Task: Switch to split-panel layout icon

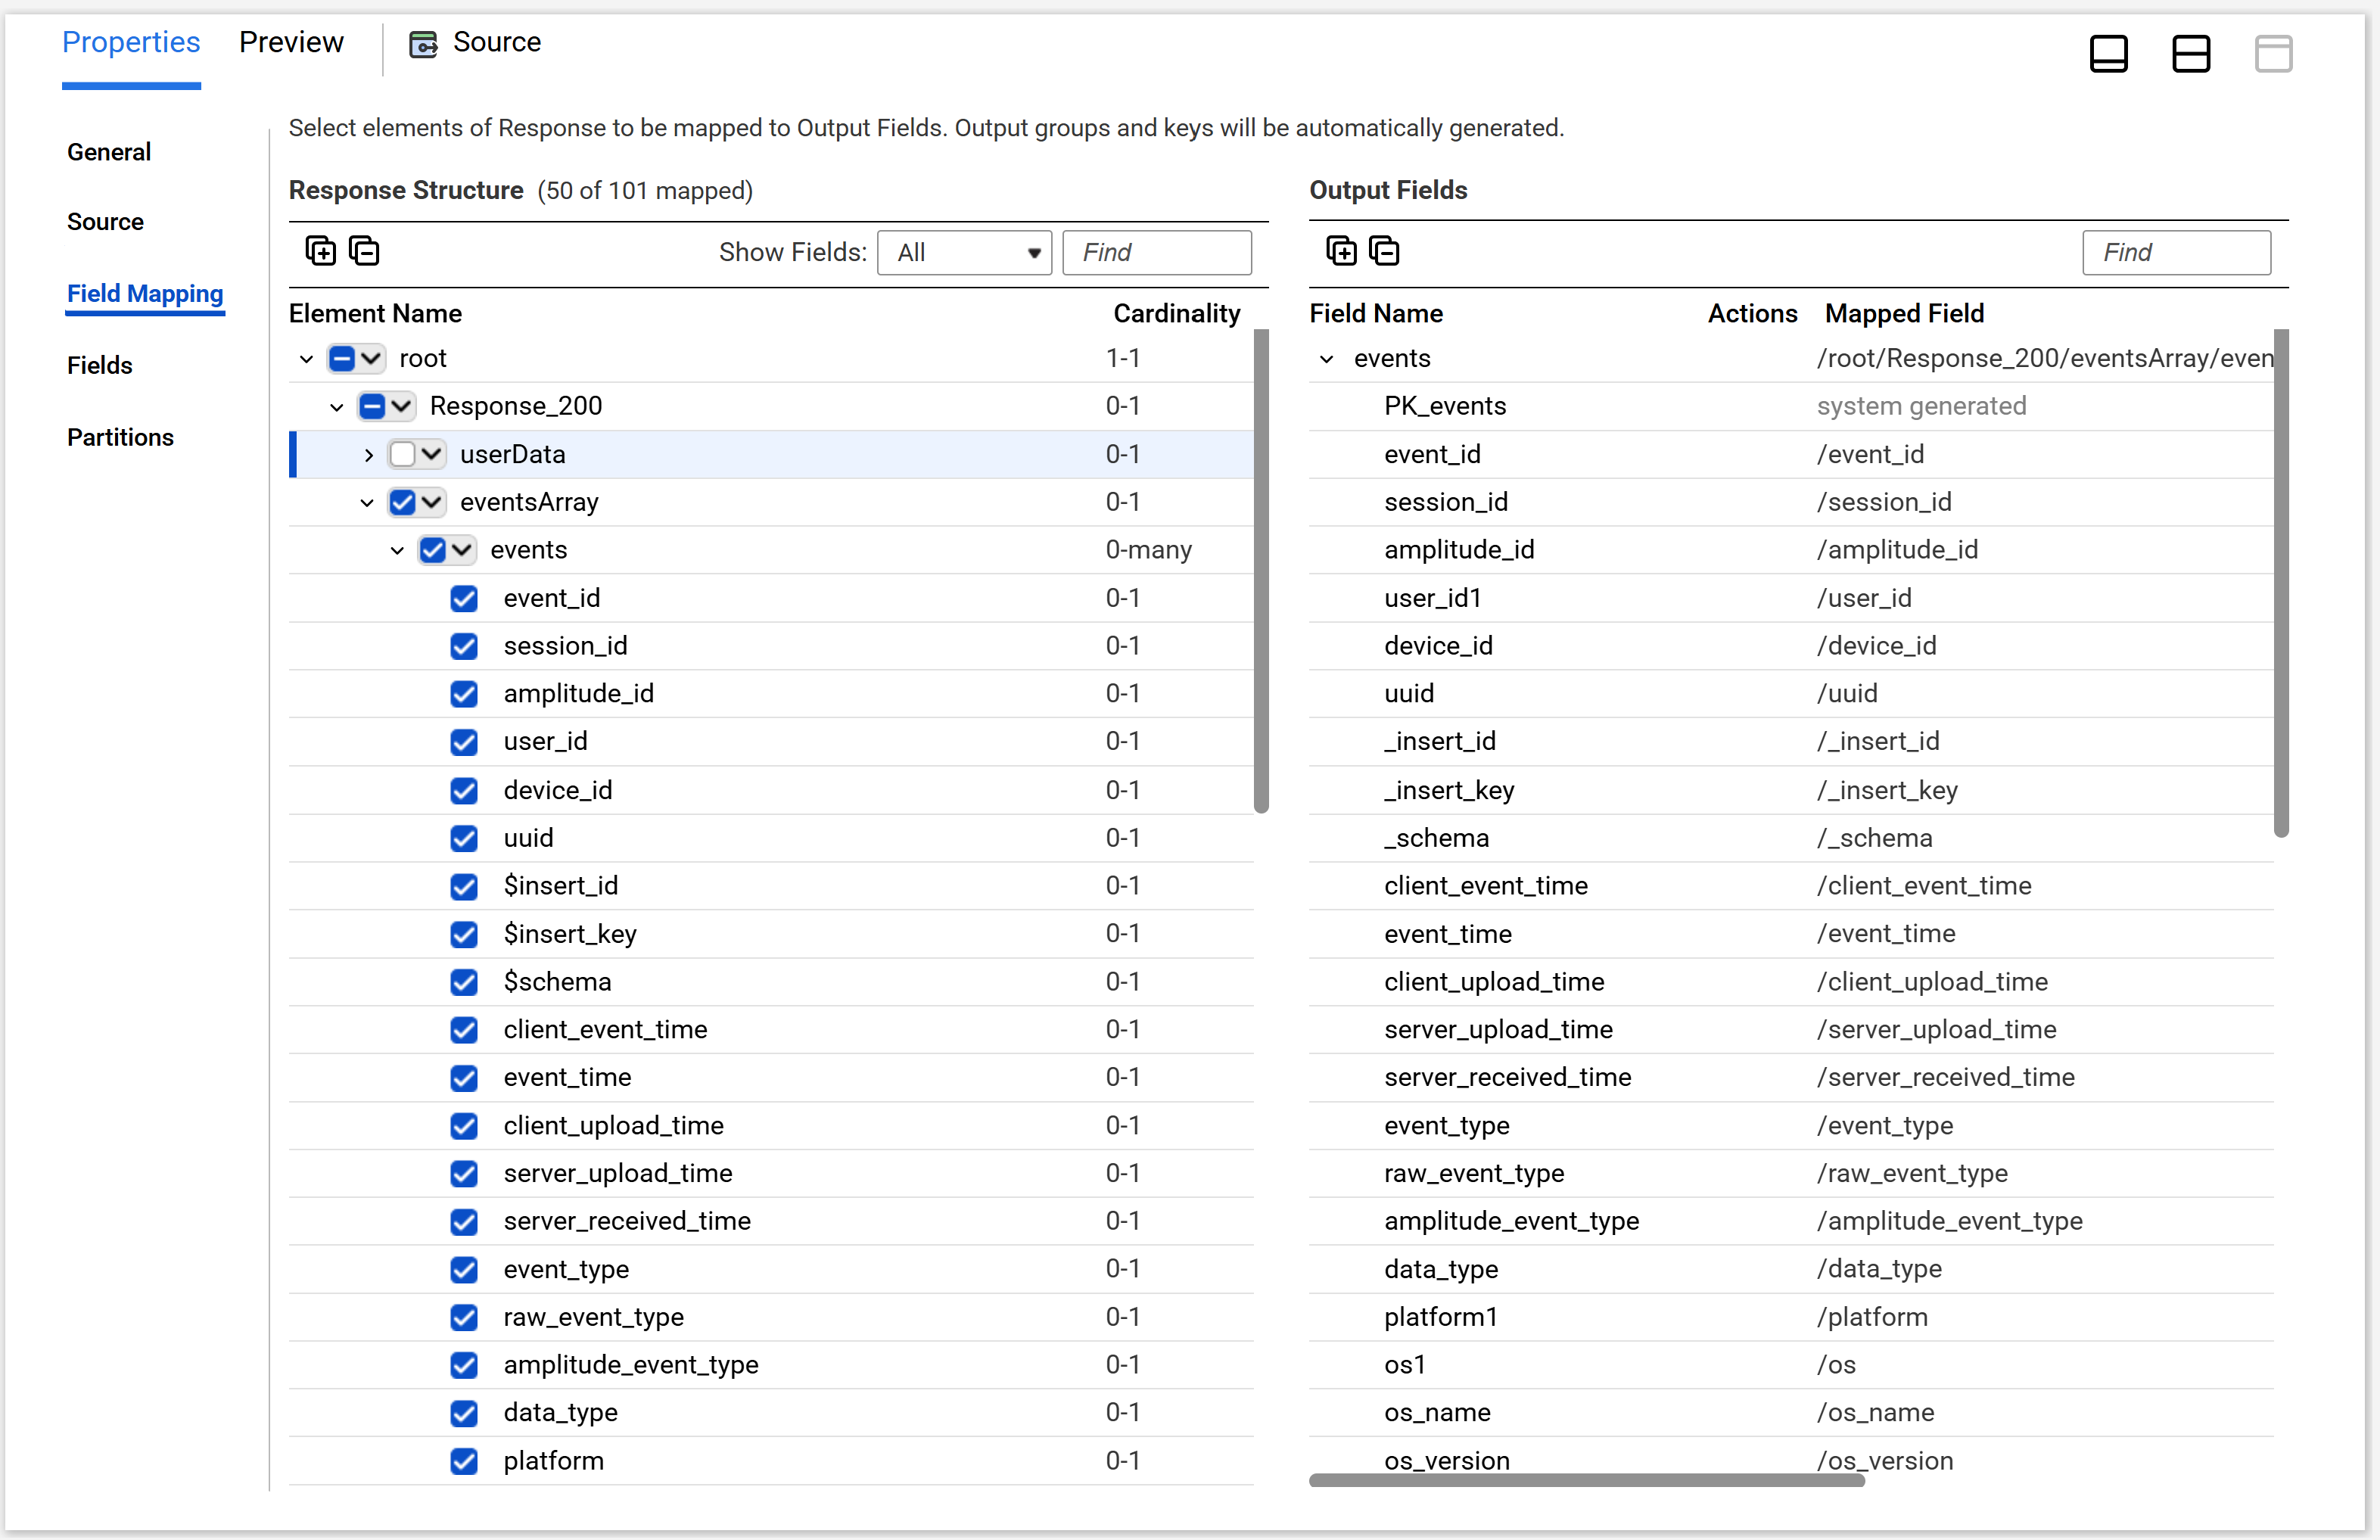Action: click(2190, 54)
